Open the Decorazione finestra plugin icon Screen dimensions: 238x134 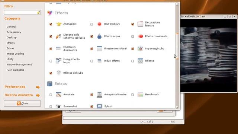point(140,24)
